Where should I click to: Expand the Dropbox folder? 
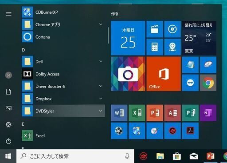coord(101,99)
